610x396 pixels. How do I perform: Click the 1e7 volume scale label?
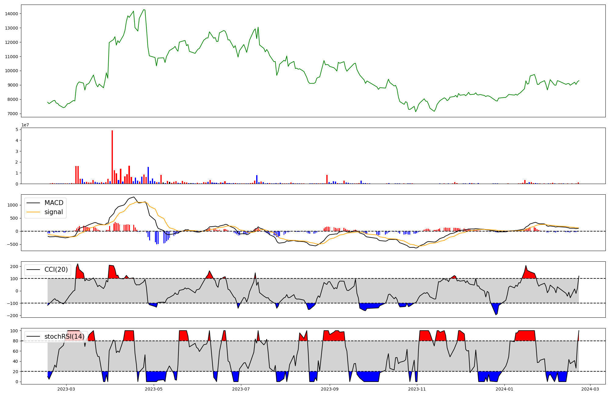point(25,125)
